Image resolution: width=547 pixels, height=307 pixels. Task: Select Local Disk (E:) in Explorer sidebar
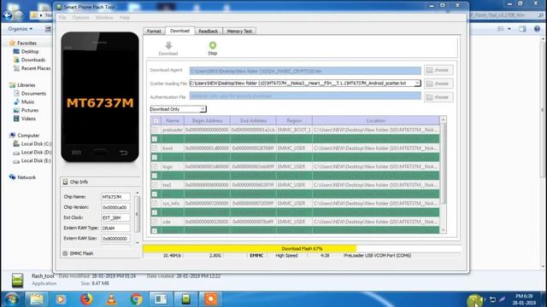[36, 160]
